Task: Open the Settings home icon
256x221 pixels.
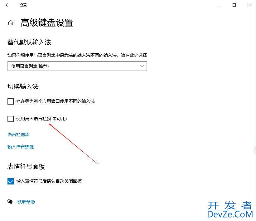Action: coord(11,22)
